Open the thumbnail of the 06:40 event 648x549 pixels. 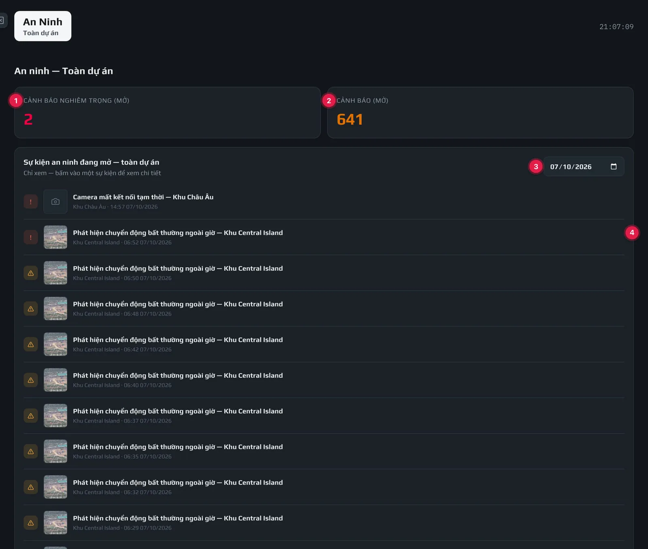pyautogui.click(x=55, y=380)
